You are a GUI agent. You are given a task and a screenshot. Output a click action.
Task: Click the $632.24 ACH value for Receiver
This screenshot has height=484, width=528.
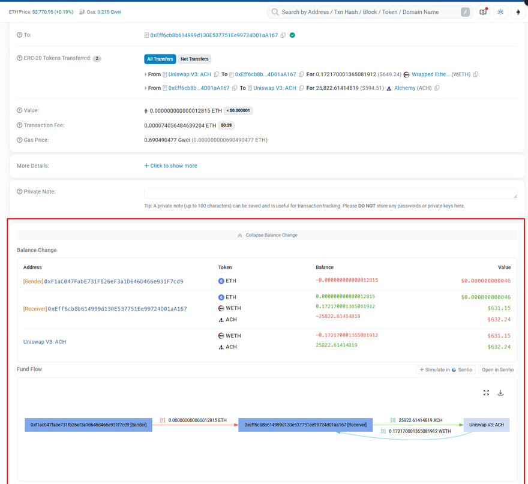coord(499,320)
